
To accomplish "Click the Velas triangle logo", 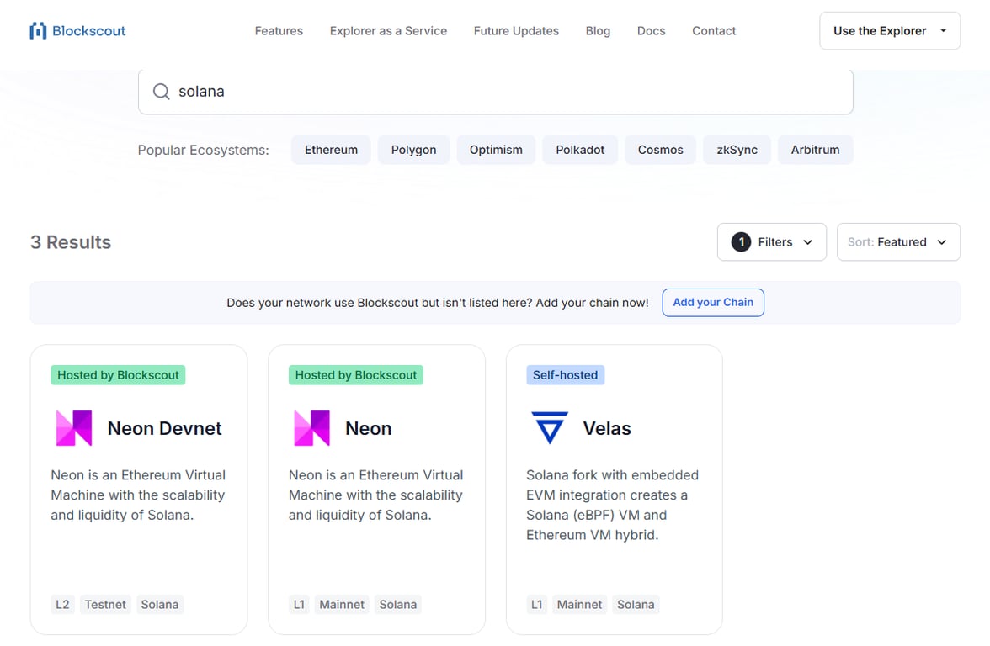I will (x=549, y=427).
